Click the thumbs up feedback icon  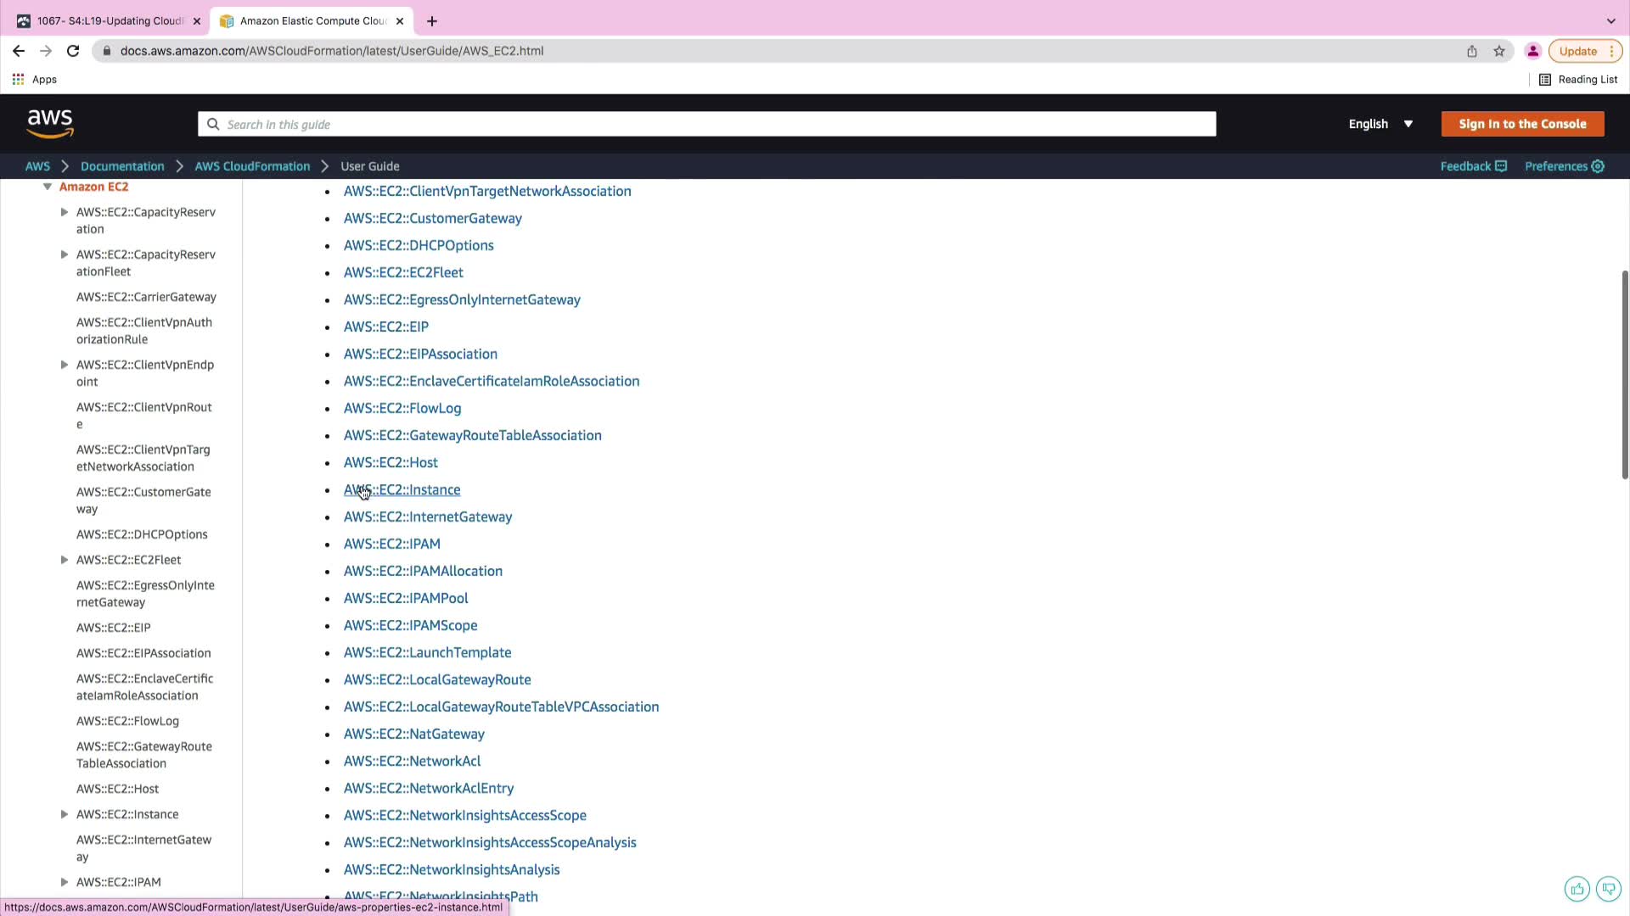(x=1577, y=889)
